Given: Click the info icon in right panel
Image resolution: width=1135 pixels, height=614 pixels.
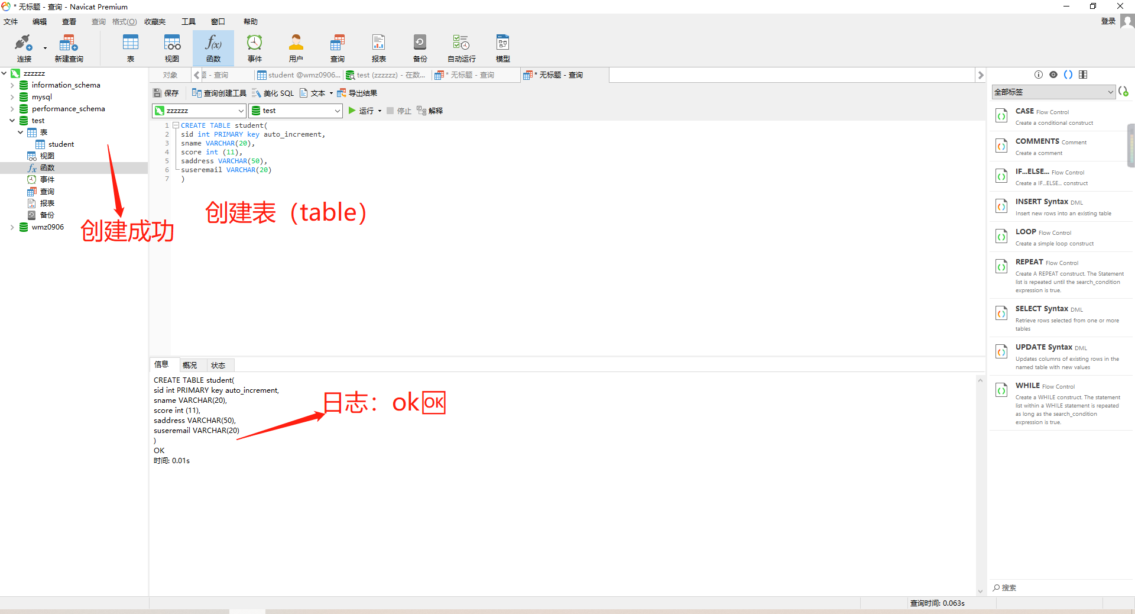Looking at the screenshot, I should (1039, 75).
